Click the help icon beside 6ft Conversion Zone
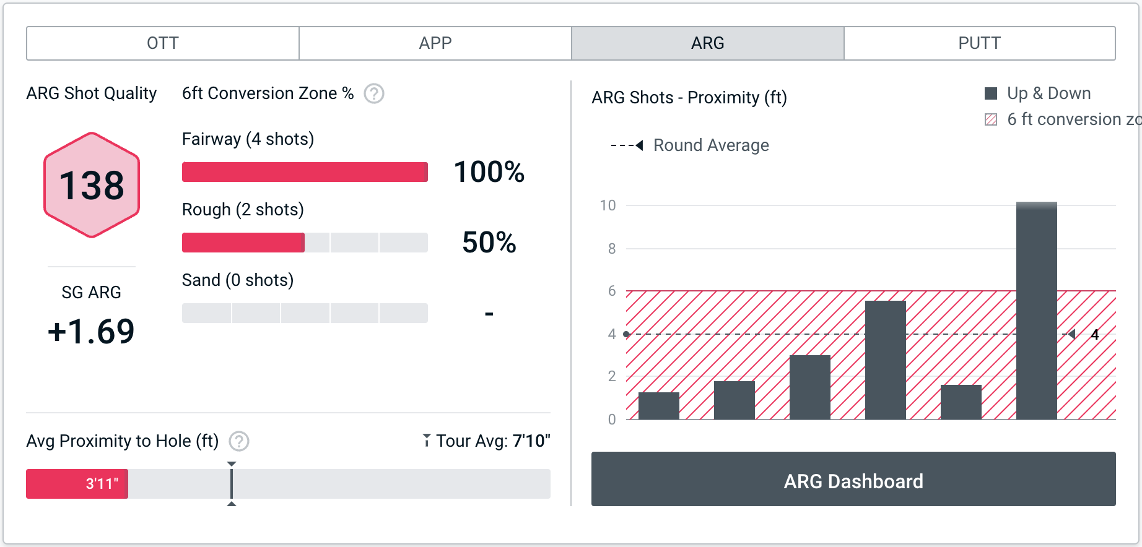Screen dimensions: 1142x547 [374, 93]
